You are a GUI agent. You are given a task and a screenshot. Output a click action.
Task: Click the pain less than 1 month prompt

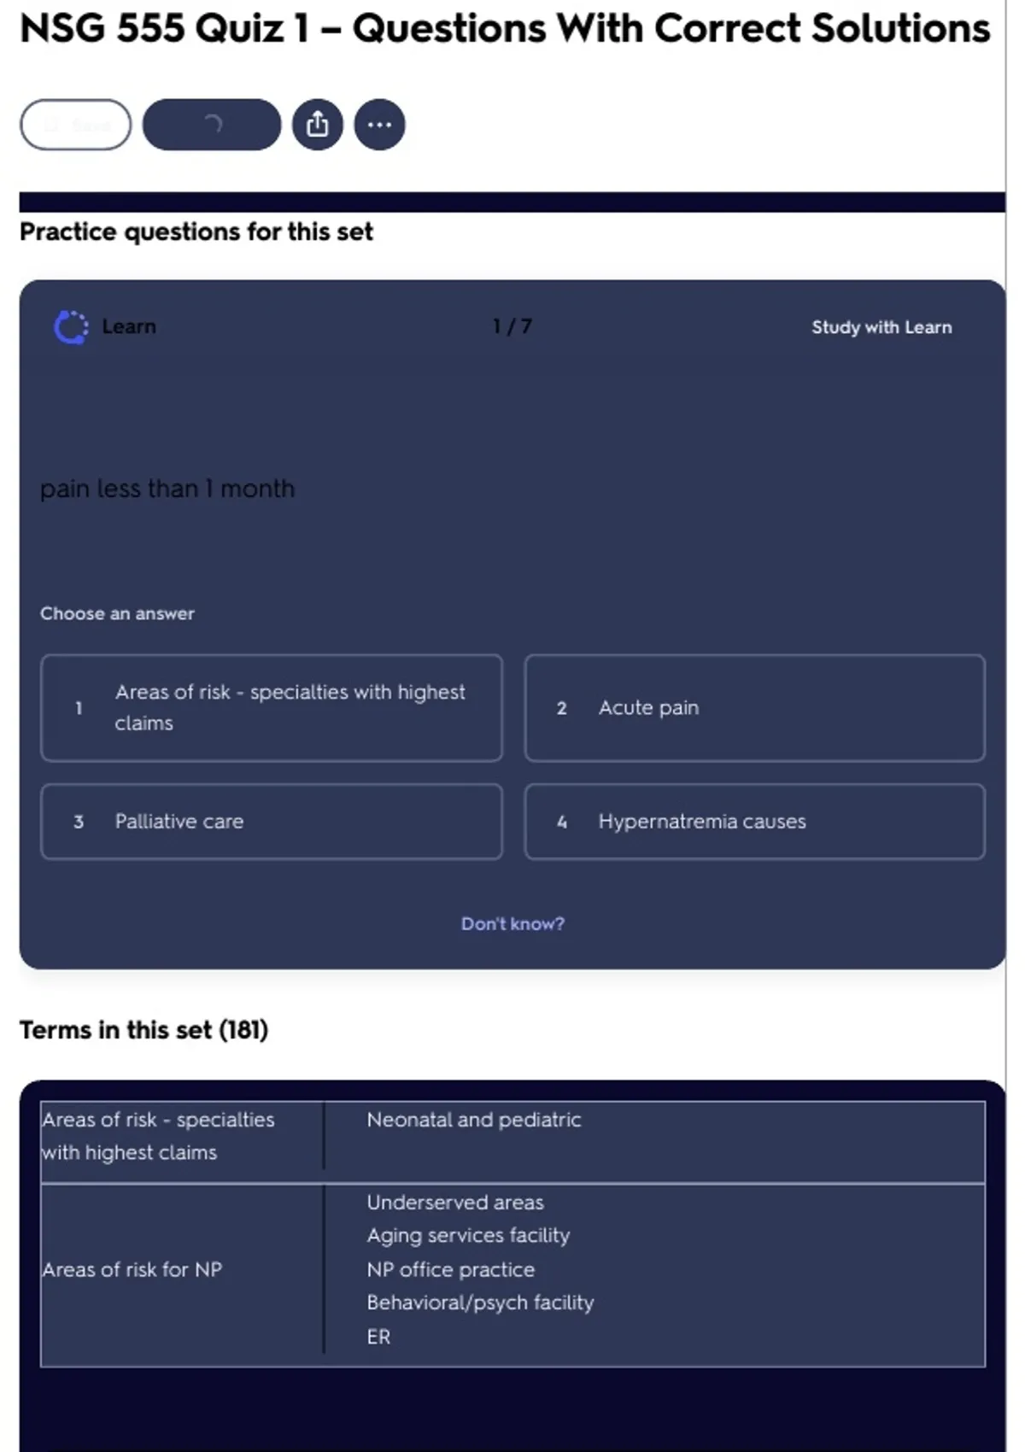167,489
